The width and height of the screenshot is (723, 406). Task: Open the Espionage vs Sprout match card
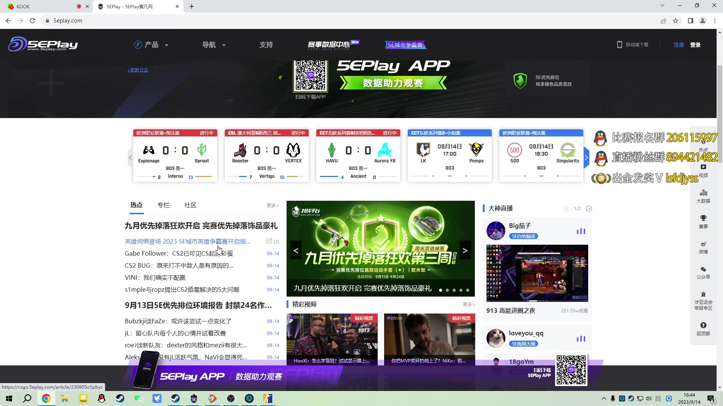(175, 156)
